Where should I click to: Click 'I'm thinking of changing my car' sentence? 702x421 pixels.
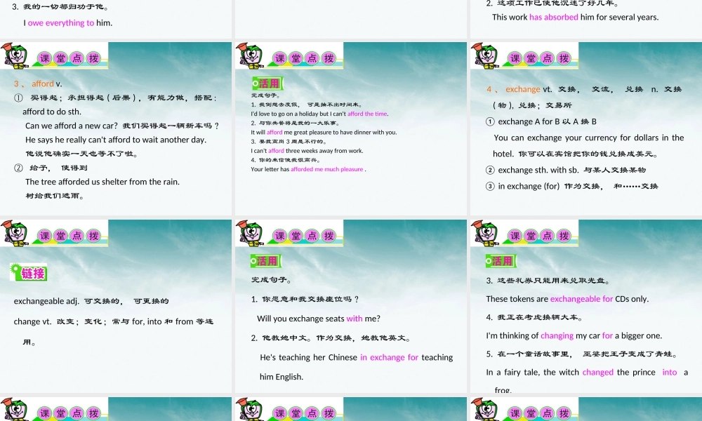(x=574, y=335)
